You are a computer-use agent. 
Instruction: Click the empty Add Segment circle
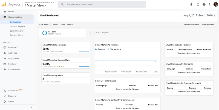tap(93, 33)
